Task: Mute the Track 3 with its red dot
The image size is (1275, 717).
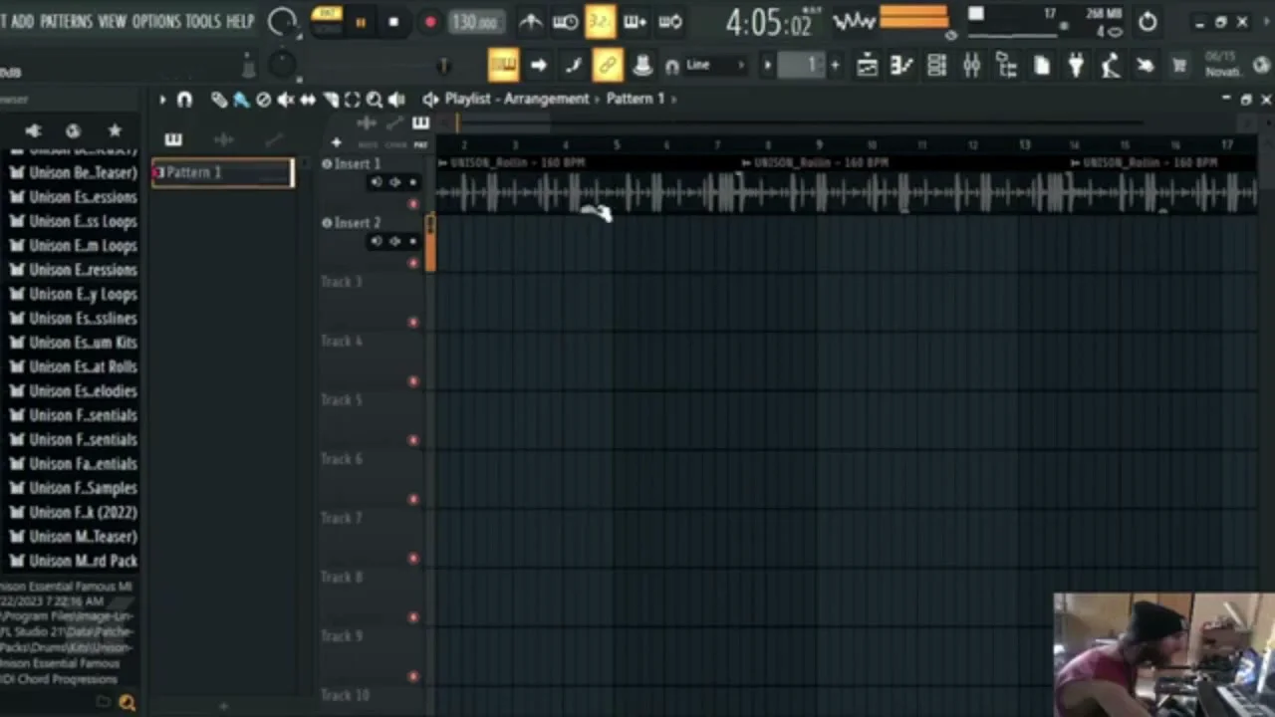Action: coord(413,322)
